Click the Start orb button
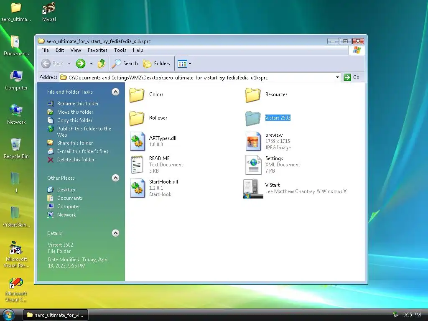Viewport: 428px width, 321px height. 8,315
